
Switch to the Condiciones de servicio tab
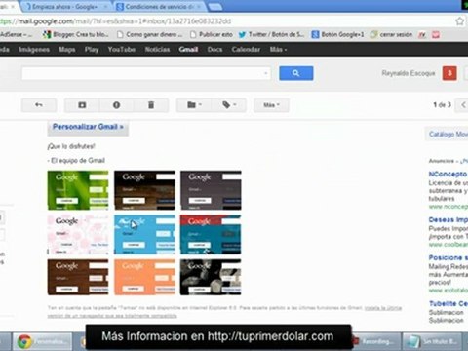159,7
